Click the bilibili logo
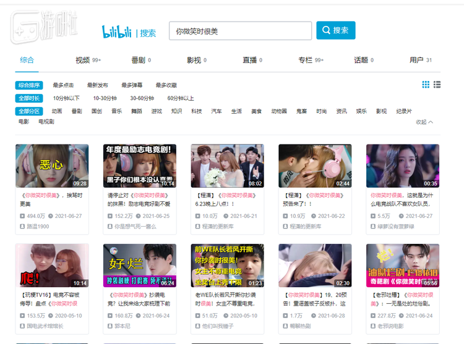 pyautogui.click(x=117, y=31)
